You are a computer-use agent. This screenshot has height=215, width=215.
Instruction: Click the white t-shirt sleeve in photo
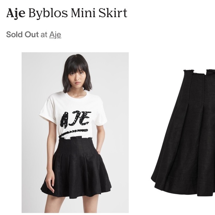click(x=46, y=110)
